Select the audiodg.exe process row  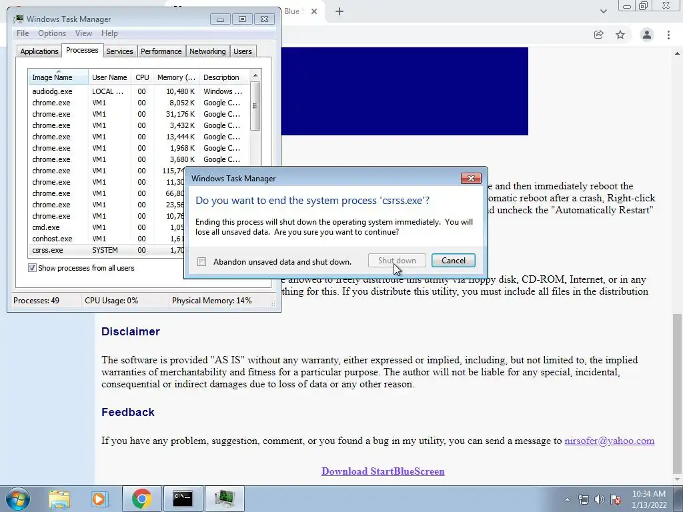pyautogui.click(x=139, y=91)
